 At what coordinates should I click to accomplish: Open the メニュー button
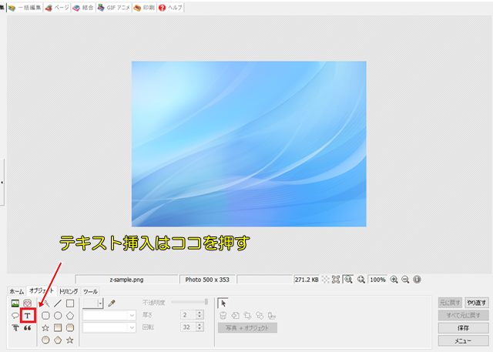point(464,340)
